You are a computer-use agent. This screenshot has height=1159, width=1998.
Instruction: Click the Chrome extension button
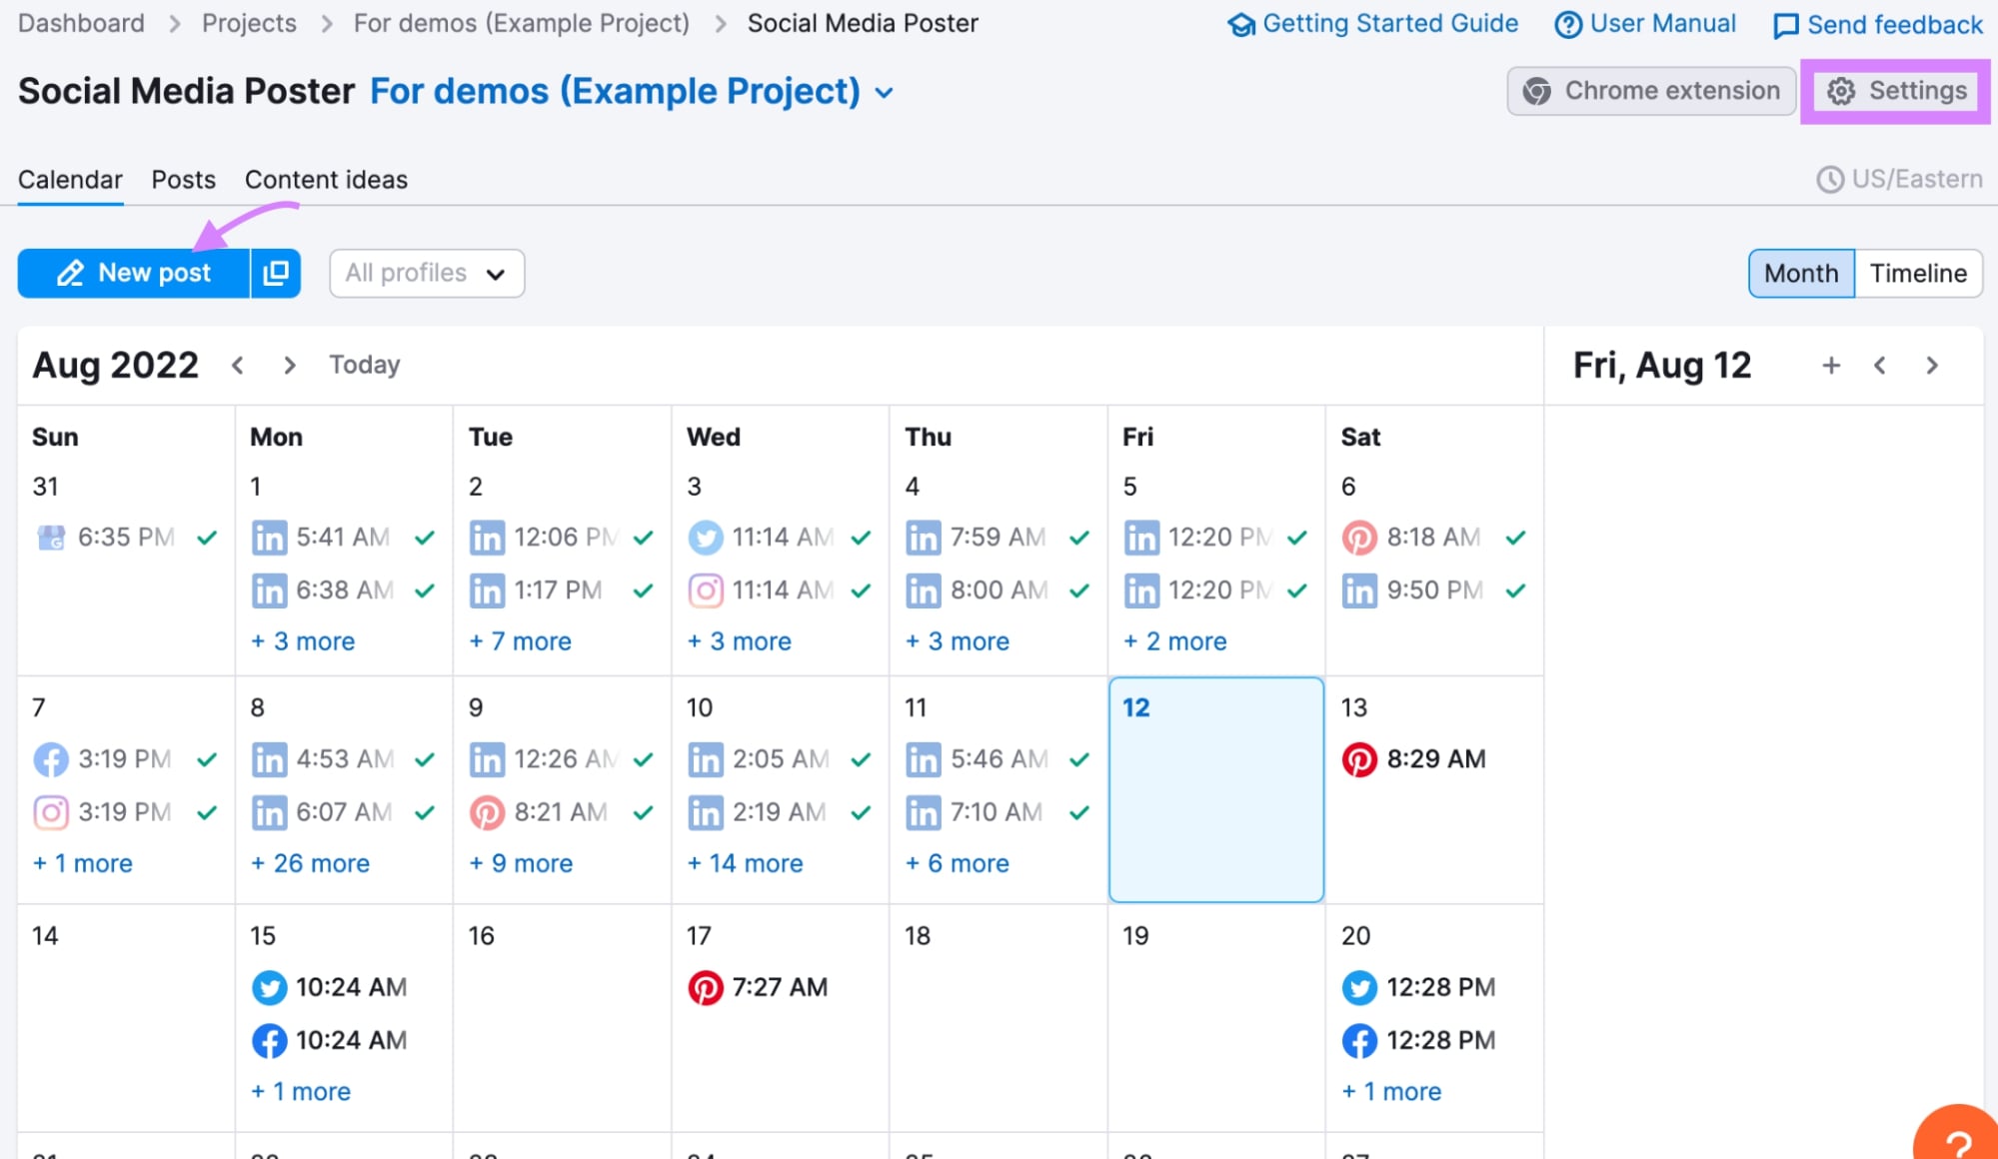(1650, 90)
